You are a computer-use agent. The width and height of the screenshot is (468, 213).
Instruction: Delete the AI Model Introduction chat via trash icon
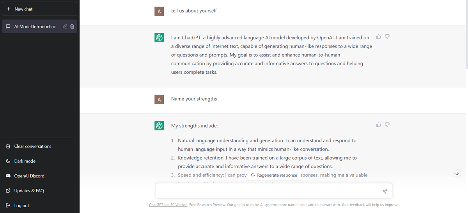tap(72, 27)
